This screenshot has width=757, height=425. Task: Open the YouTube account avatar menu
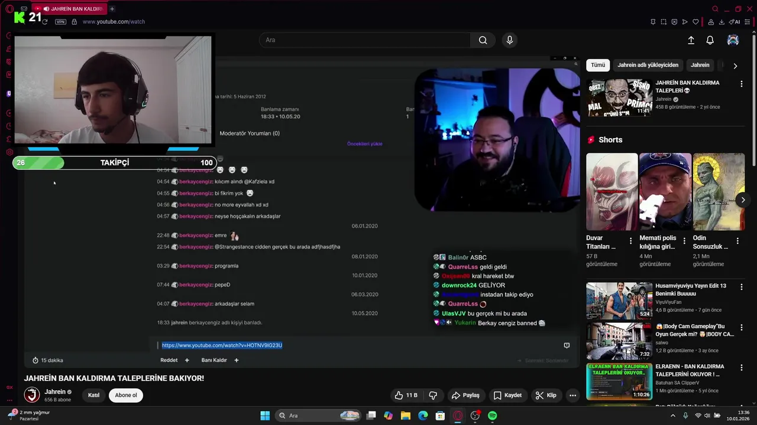pos(733,40)
